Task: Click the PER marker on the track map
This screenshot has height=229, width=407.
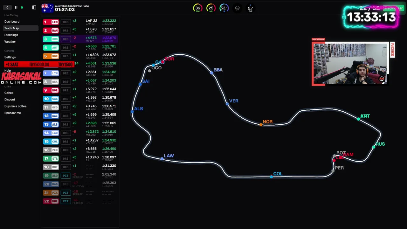Action: 333,171
